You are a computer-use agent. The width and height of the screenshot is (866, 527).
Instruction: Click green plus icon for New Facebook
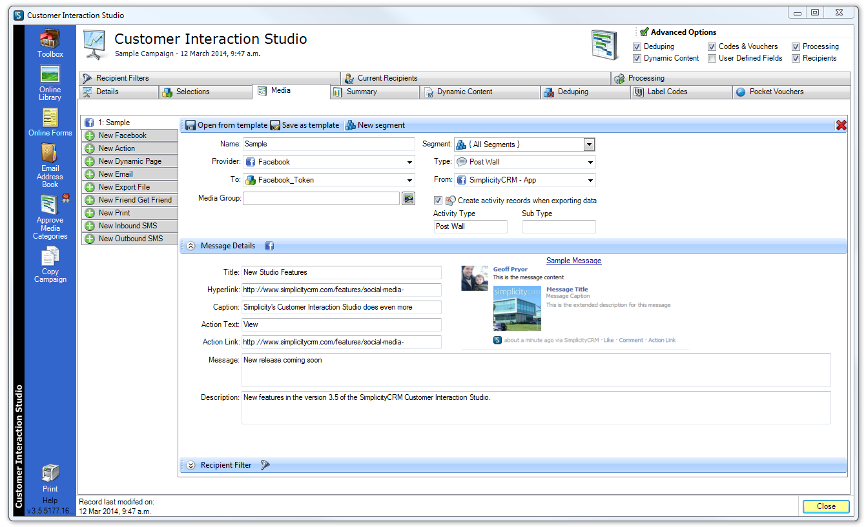tap(90, 135)
